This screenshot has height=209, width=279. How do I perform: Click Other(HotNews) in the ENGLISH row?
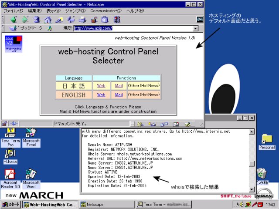(x=144, y=95)
